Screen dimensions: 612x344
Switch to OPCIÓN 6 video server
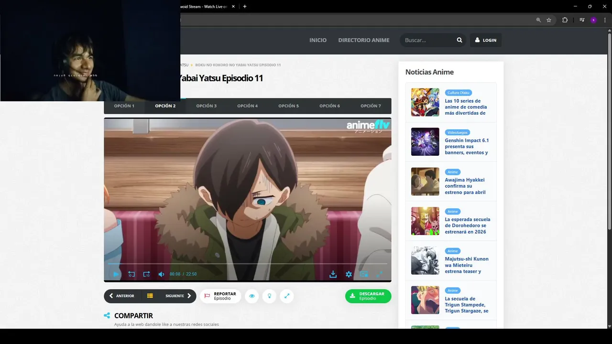coord(330,106)
